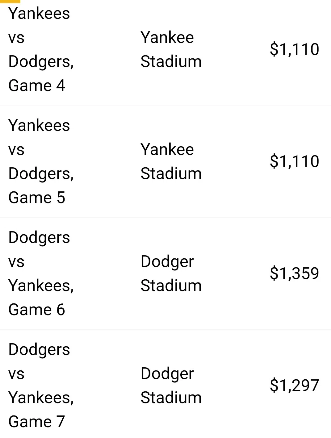Click the yellow bar at top-left corner
The height and width of the screenshot is (438, 331).
pyautogui.click(x=10, y=1)
